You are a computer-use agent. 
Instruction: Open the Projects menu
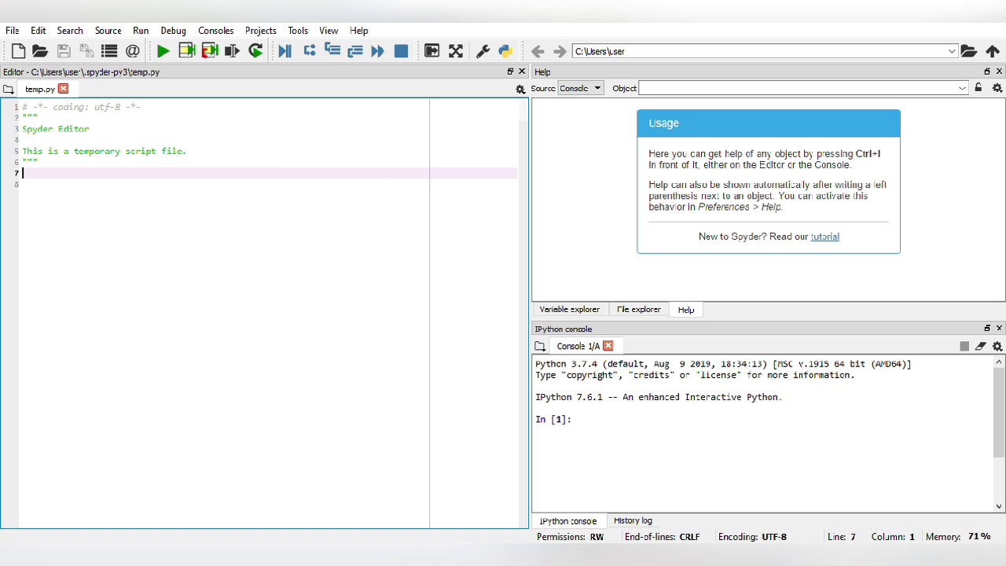pyautogui.click(x=261, y=31)
